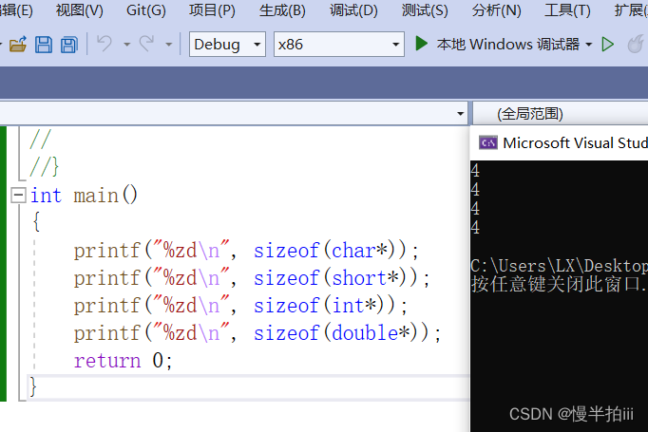Image resolution: width=648 pixels, height=432 pixels.
Task: Click the int main() declaration
Action: point(84,195)
